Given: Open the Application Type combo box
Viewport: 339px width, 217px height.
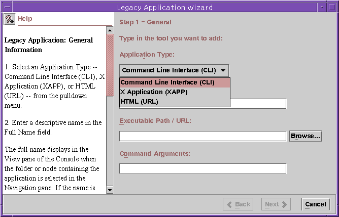Looking at the screenshot, I should click(x=174, y=70).
